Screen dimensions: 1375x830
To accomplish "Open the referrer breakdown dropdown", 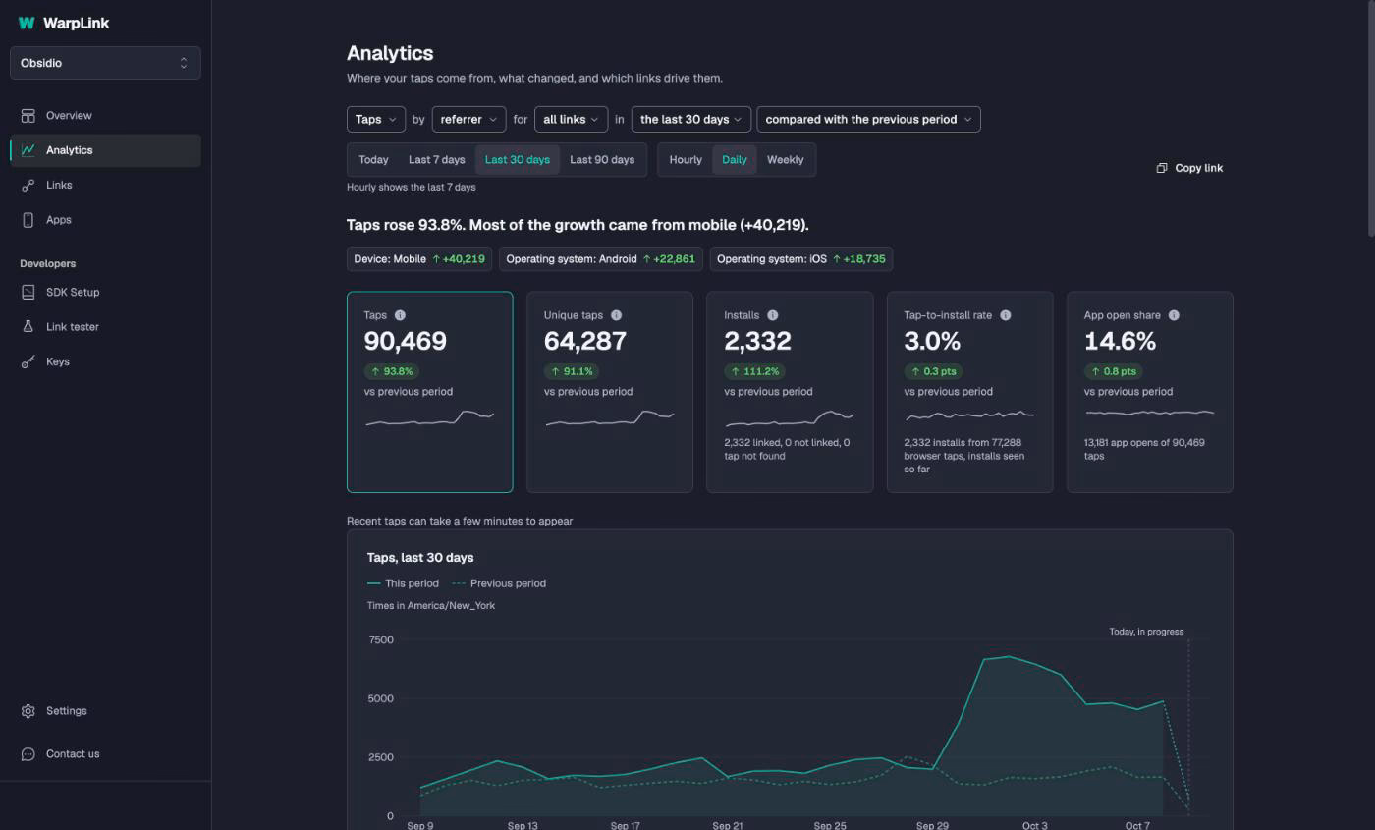I will [469, 120].
